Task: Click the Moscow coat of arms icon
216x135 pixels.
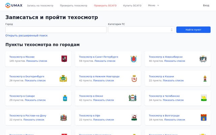Action: (64, 59)
